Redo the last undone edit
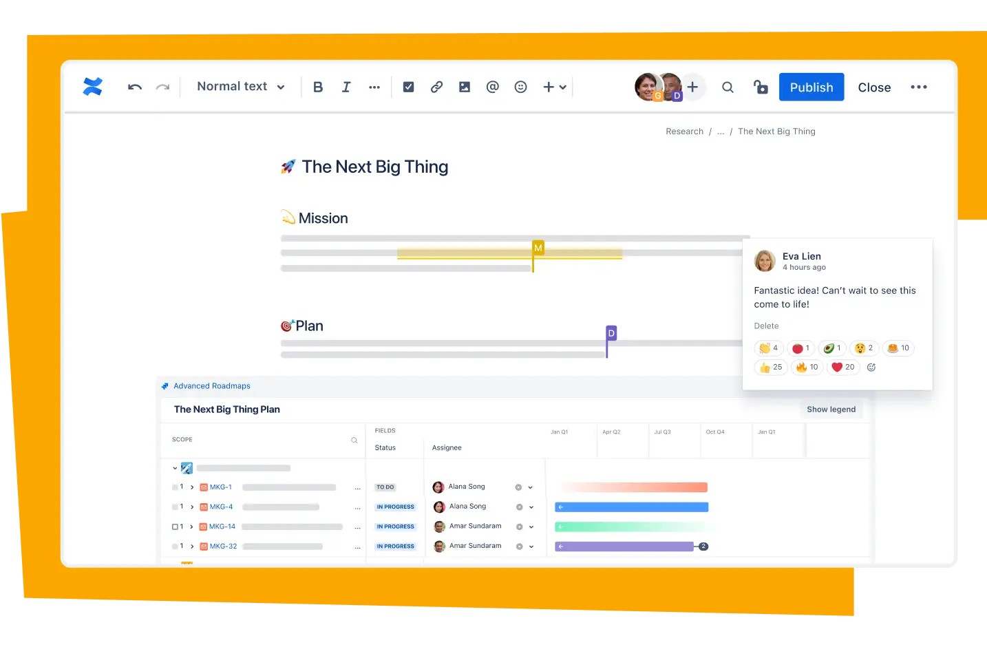Image resolution: width=987 pixels, height=647 pixels. coord(162,87)
